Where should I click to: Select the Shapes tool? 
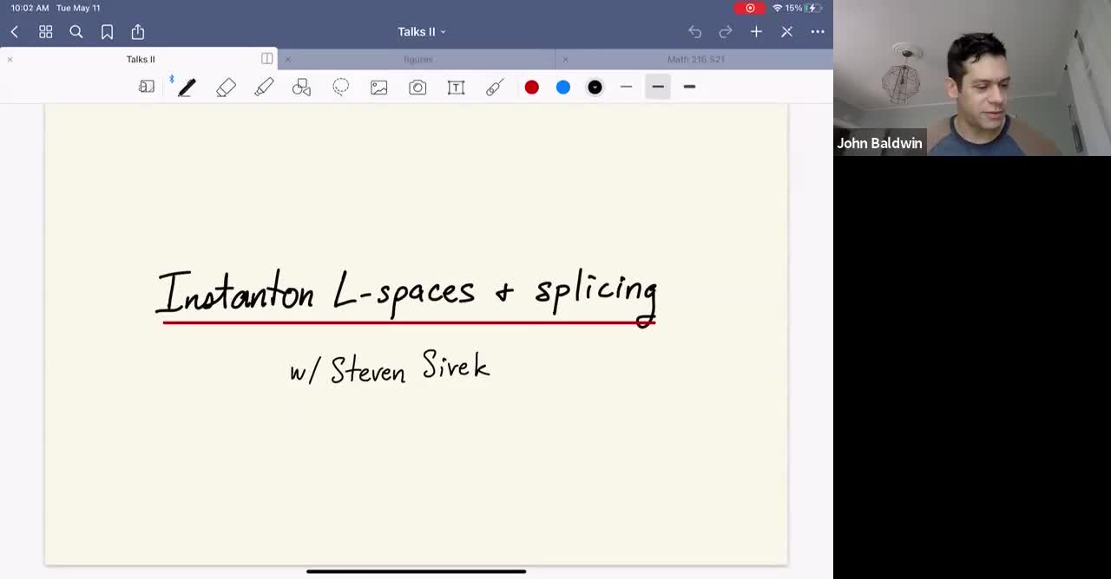(x=301, y=87)
